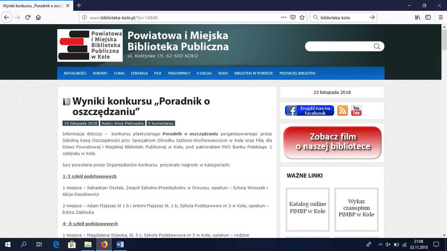Open the RODO menu item
The height and width of the screenshot is (251, 447).
[x=223, y=73]
